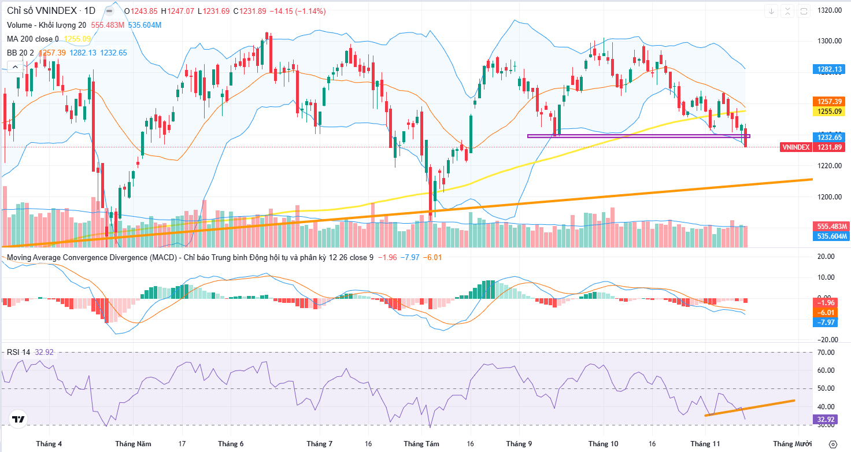Click the 535.604M volume MA axis label

tap(831, 236)
